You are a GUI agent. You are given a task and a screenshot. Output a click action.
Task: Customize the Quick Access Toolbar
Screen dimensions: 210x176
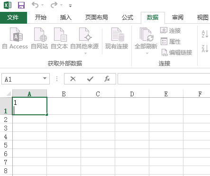tap(70, 6)
